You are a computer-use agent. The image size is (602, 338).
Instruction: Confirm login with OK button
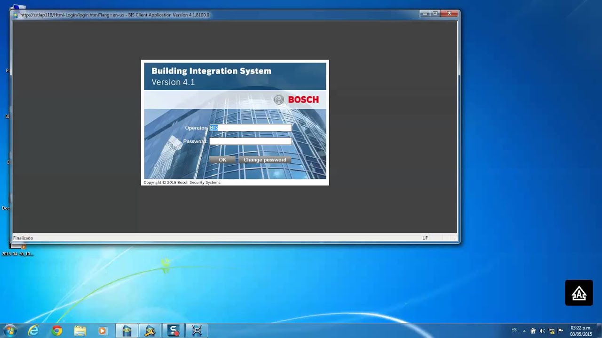[x=222, y=160]
